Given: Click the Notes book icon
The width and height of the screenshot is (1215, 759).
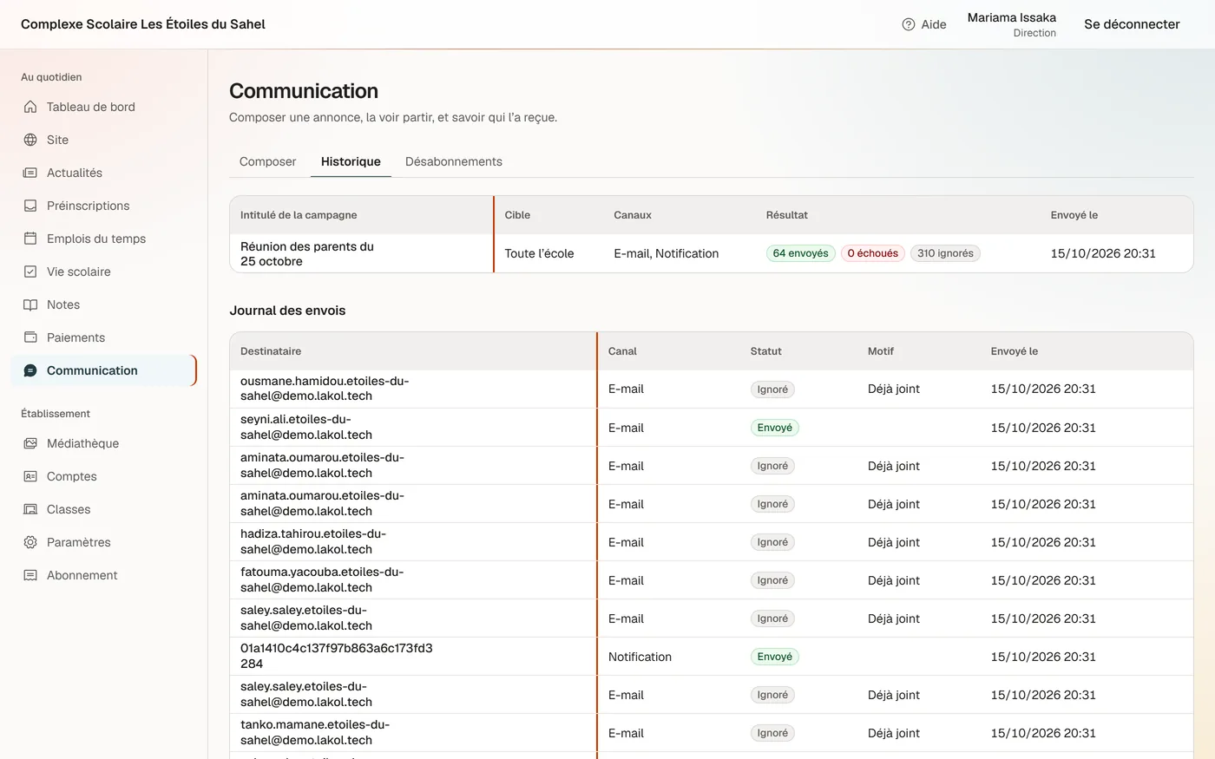Looking at the screenshot, I should [x=30, y=304].
